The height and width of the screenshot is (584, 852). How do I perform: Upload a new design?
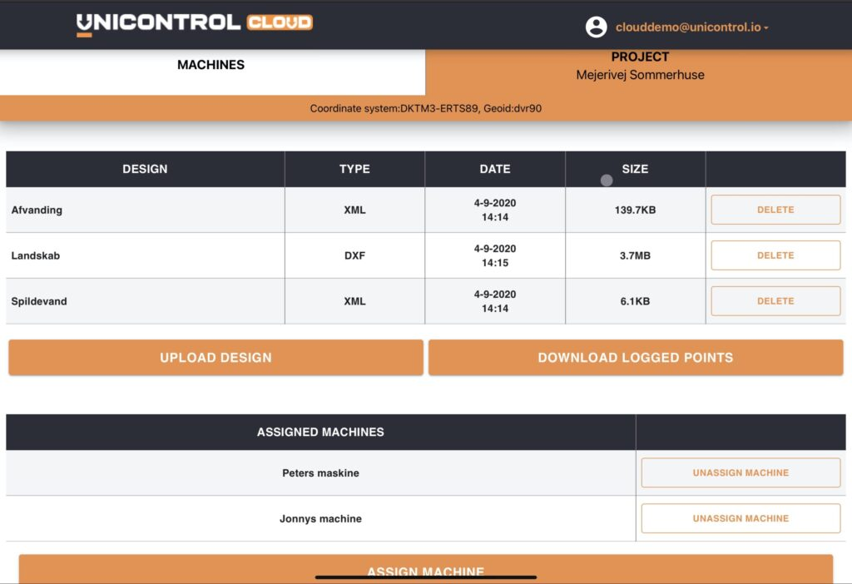[x=215, y=357]
